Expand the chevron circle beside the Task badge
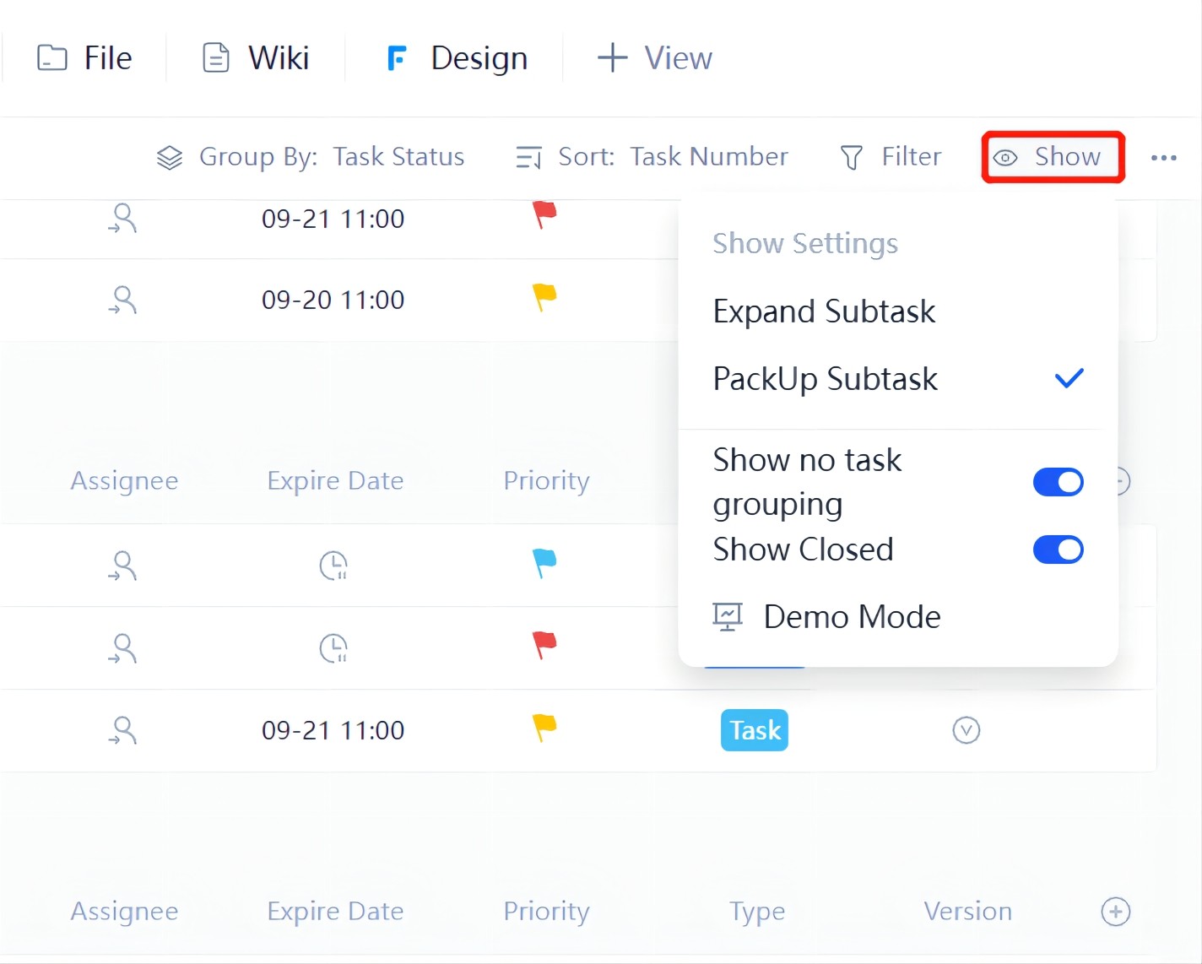This screenshot has width=1202, height=964. click(x=966, y=729)
